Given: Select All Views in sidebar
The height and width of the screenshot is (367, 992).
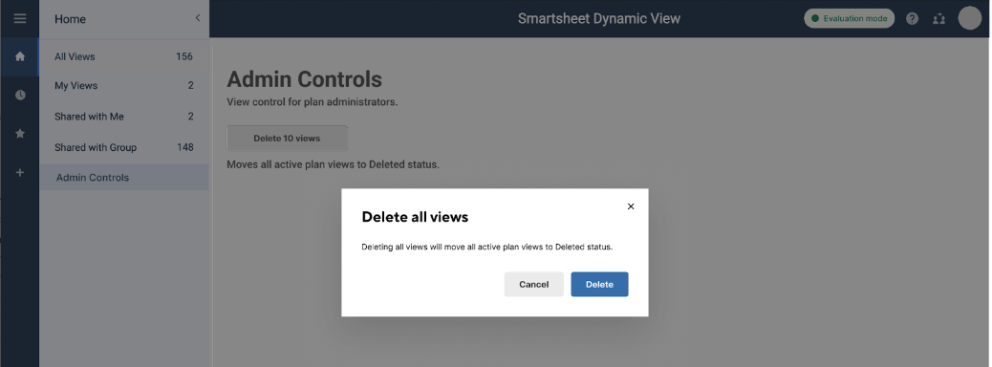Looking at the screenshot, I should 124,56.
